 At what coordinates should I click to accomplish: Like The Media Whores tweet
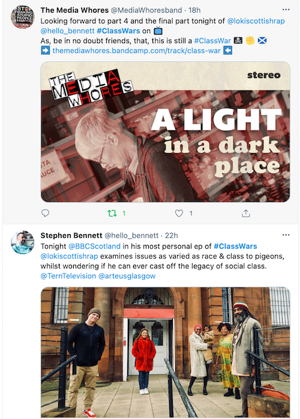coord(179,213)
